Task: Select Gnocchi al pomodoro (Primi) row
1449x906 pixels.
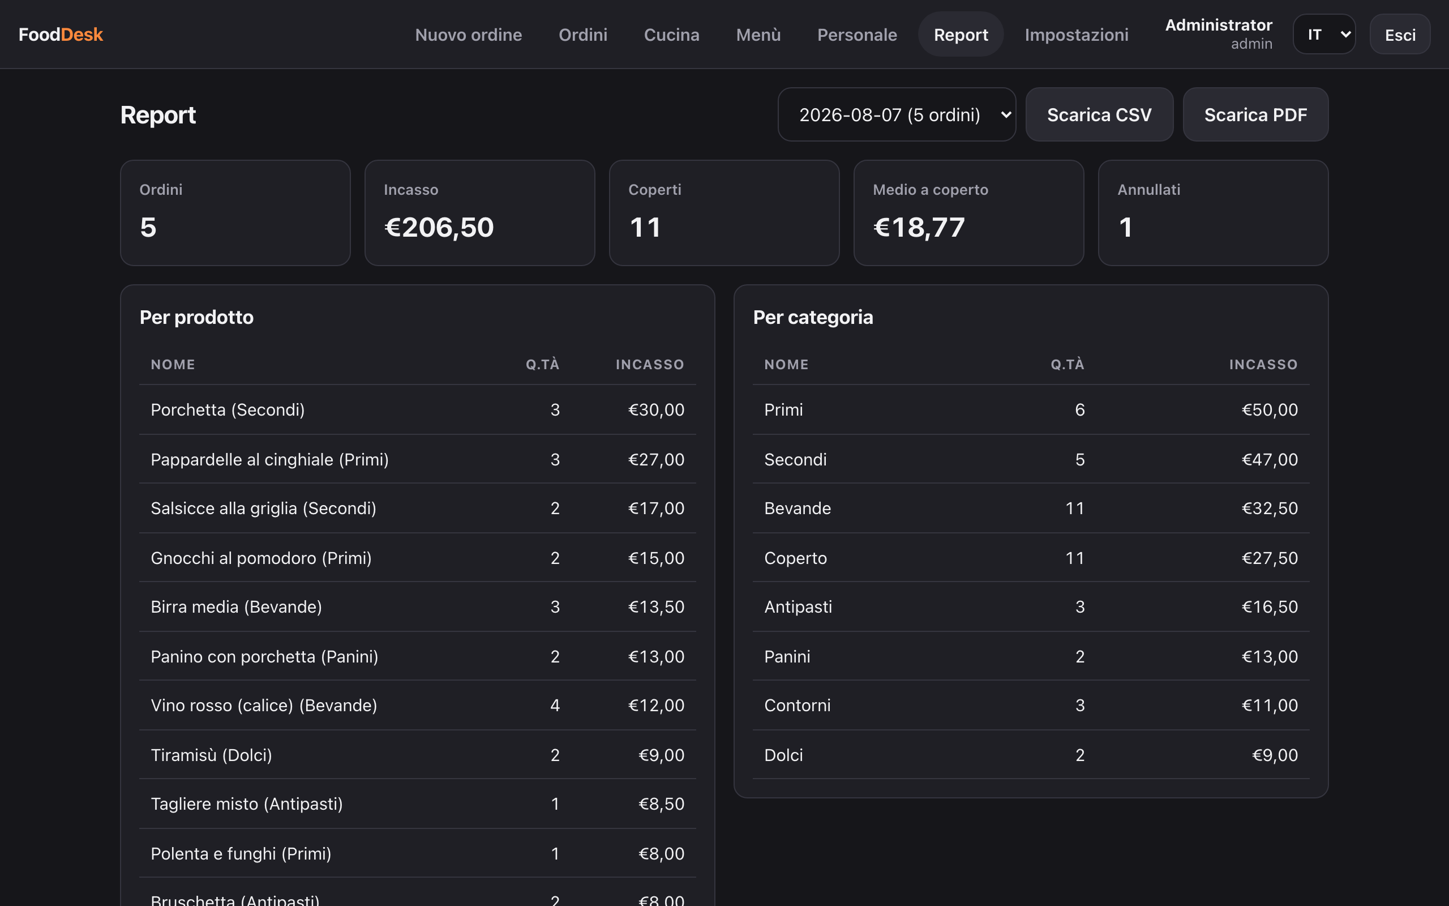Action: (x=417, y=557)
